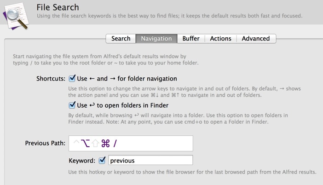This screenshot has height=185, width=323.
Task: Toggle the arrow keys folder navigation checkbox
Action: click(x=72, y=78)
